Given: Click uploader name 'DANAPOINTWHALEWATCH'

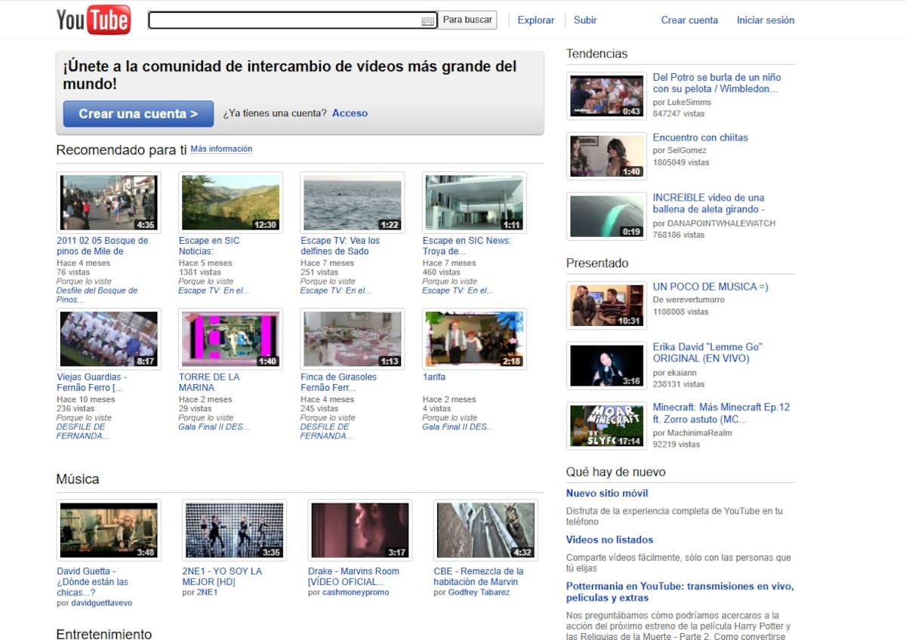Looking at the screenshot, I should click(x=720, y=223).
